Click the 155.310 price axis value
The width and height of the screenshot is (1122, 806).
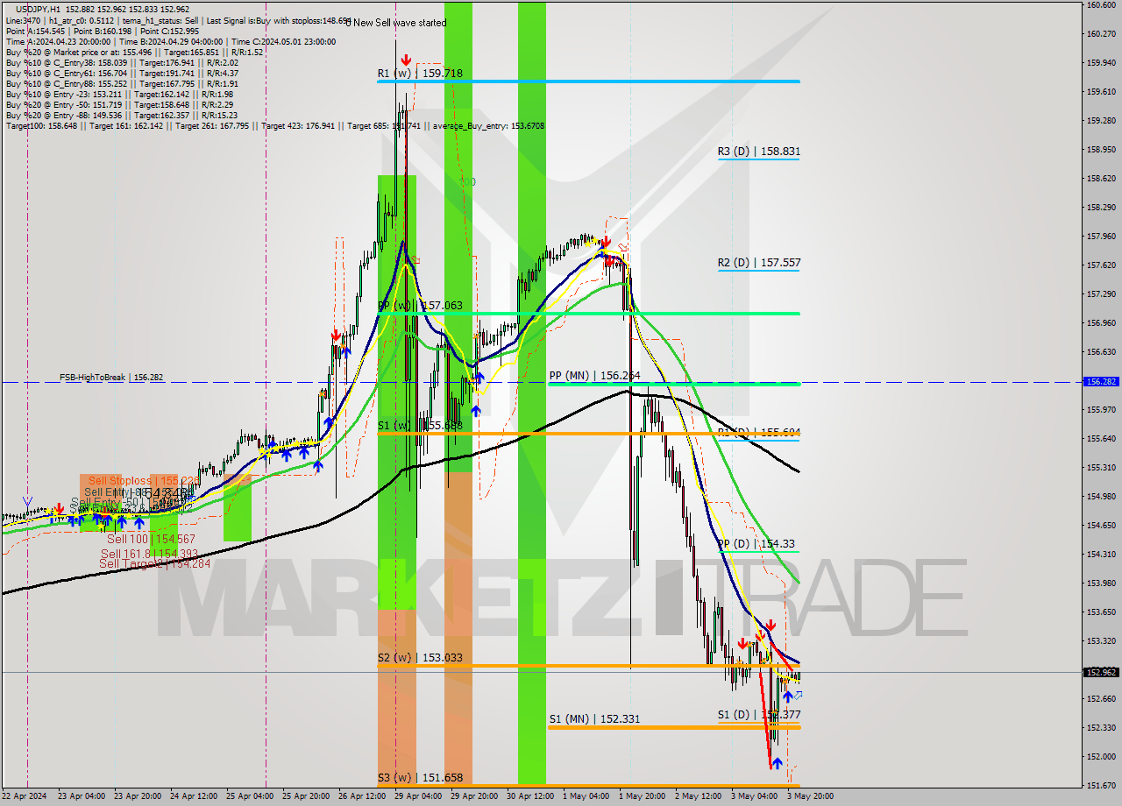tap(1101, 468)
